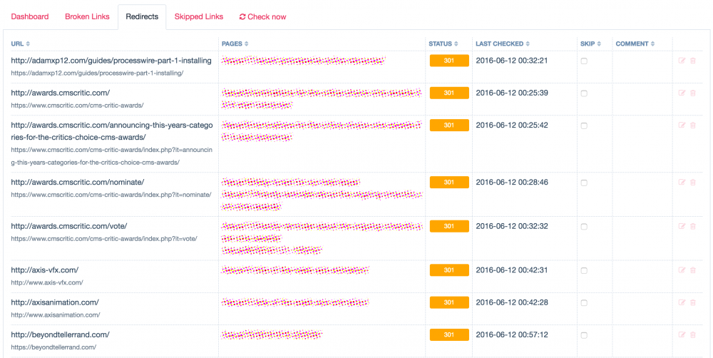Tick skip checkbox for awards.cmscritic.com/vote/ row
Viewport: 713px width, 358px height.
(x=584, y=227)
